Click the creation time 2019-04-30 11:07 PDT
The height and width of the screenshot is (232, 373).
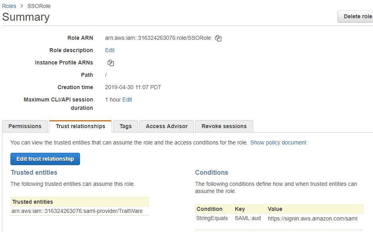tap(133, 87)
